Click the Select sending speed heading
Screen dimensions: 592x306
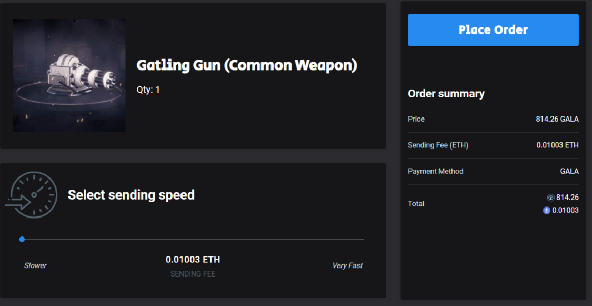(131, 195)
